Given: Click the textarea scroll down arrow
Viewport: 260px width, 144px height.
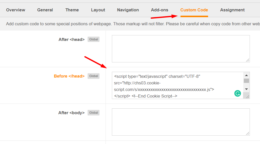Looking at the screenshot, I should pos(246,89).
